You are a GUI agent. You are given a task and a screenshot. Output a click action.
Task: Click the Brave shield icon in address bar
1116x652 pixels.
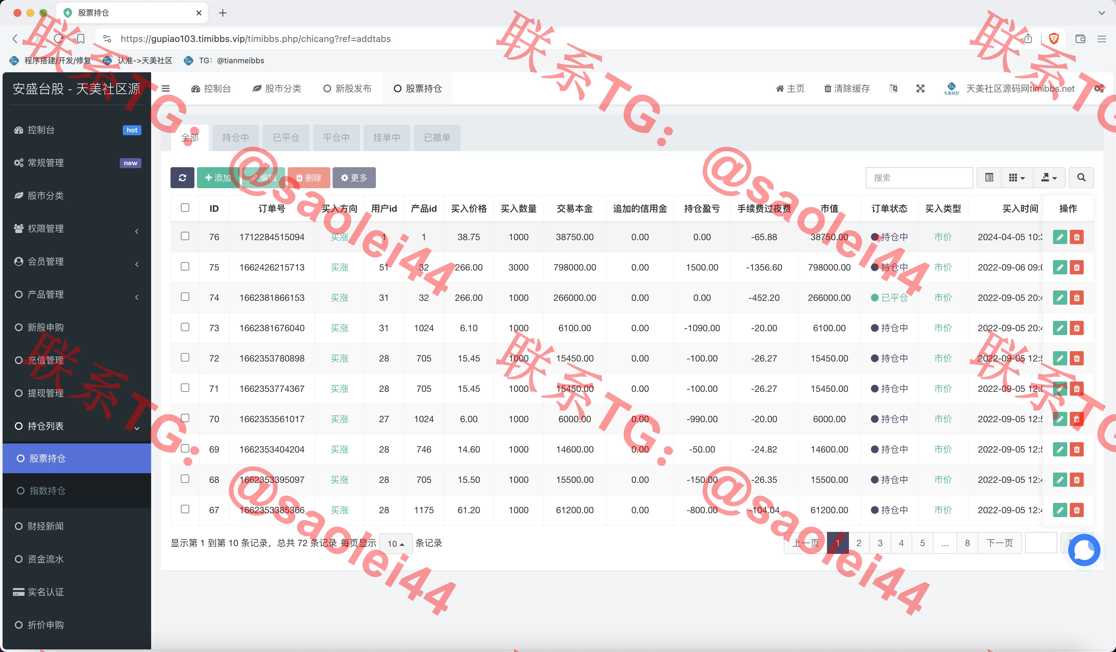[x=1054, y=38]
